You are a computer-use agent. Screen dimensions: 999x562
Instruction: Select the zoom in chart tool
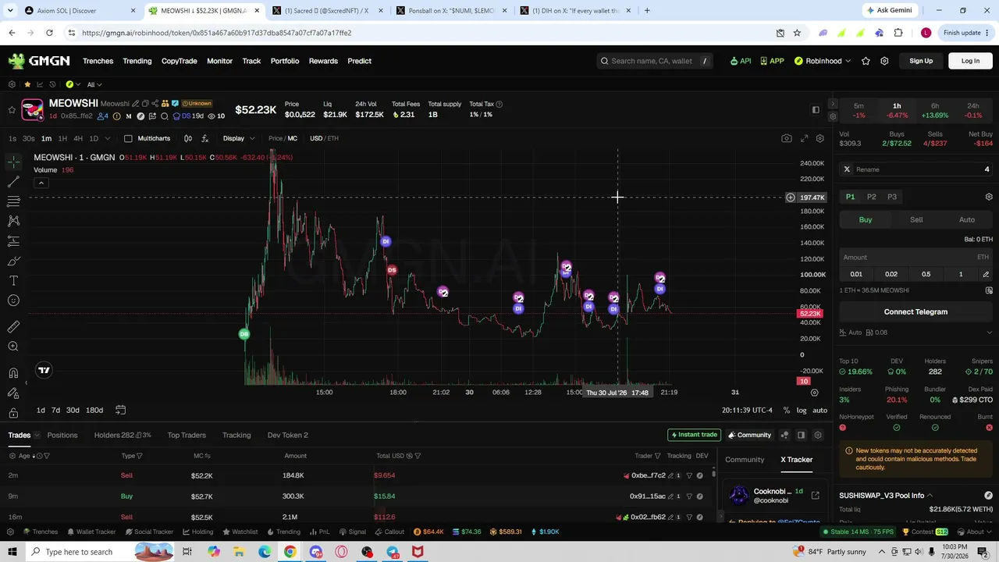[13, 347]
